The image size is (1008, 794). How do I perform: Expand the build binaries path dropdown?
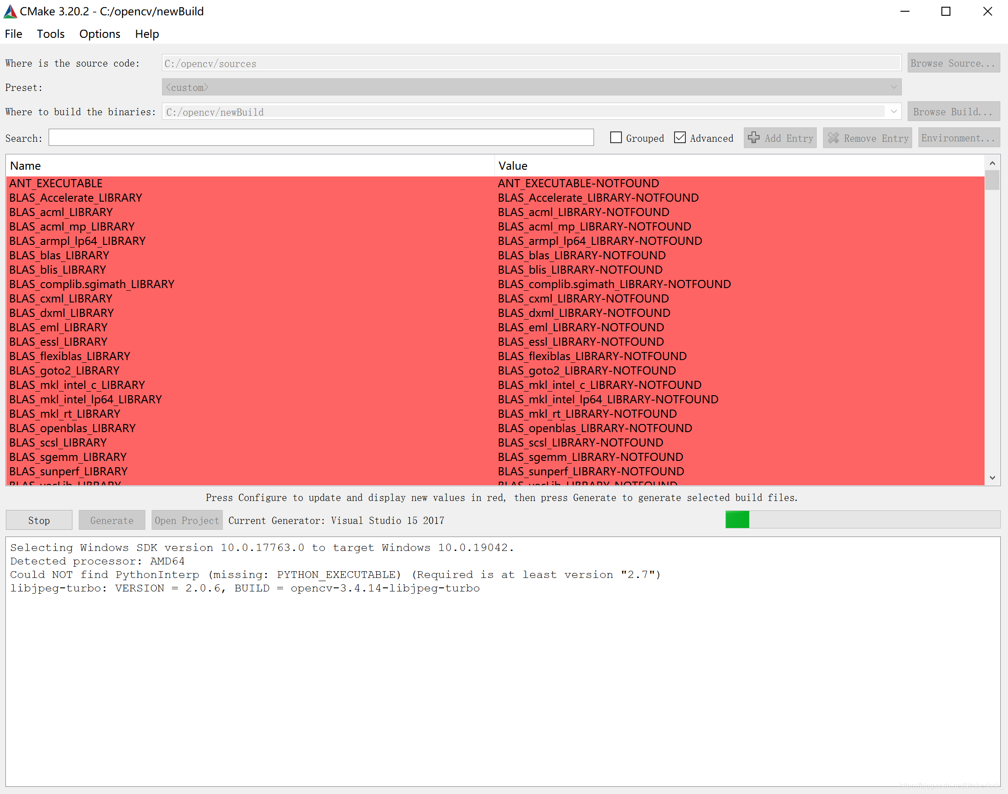pyautogui.click(x=894, y=112)
